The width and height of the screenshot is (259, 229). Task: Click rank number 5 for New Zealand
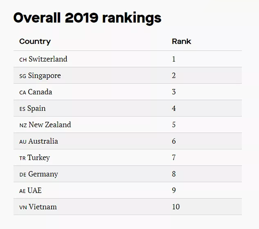pyautogui.click(x=174, y=125)
